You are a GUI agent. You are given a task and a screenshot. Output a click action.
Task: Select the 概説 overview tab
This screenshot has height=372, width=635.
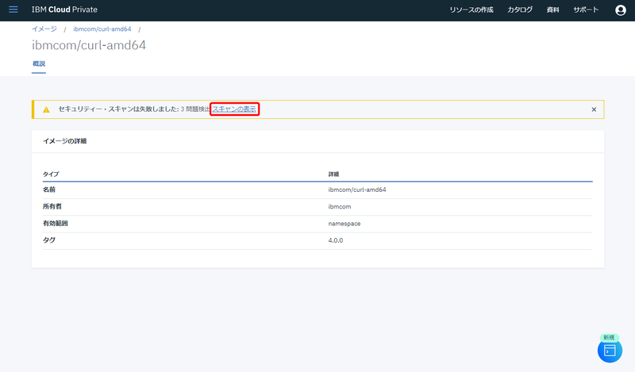tap(39, 64)
